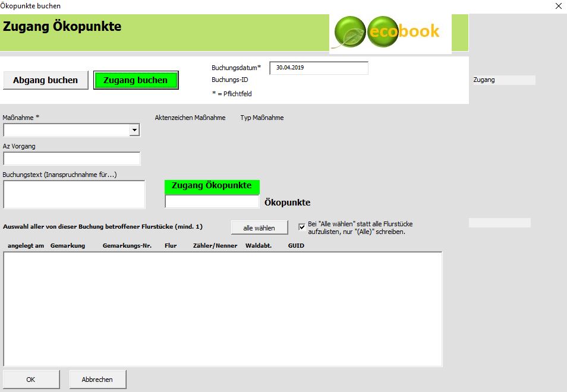The image size is (567, 392).
Task: Click the green Zugang Ökopunkte label
Action: click(212, 186)
